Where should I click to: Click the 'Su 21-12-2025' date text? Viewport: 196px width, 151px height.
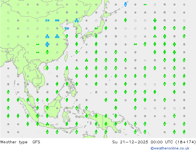pos(130,142)
